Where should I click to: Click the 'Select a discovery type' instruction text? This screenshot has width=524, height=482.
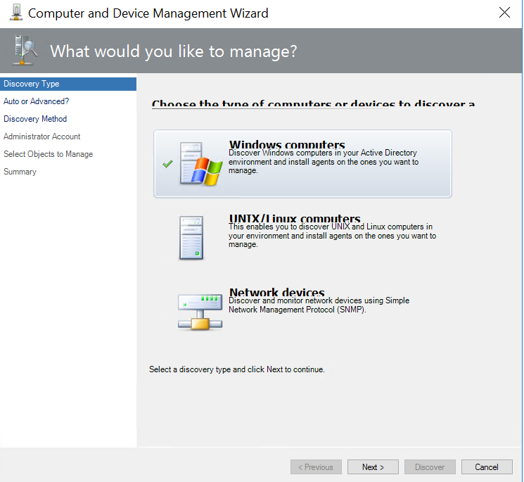236,369
